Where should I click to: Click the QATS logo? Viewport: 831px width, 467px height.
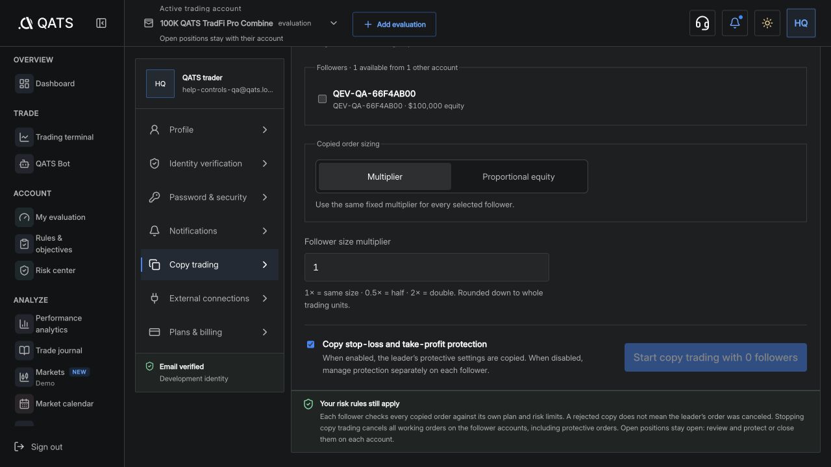(45, 23)
